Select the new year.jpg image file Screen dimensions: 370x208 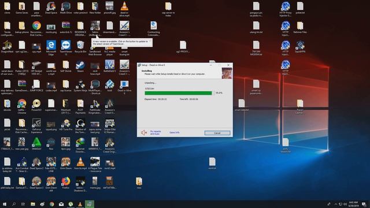pyautogui.click(x=22, y=144)
